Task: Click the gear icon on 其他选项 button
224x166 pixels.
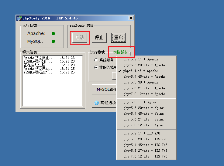Action: point(97,103)
